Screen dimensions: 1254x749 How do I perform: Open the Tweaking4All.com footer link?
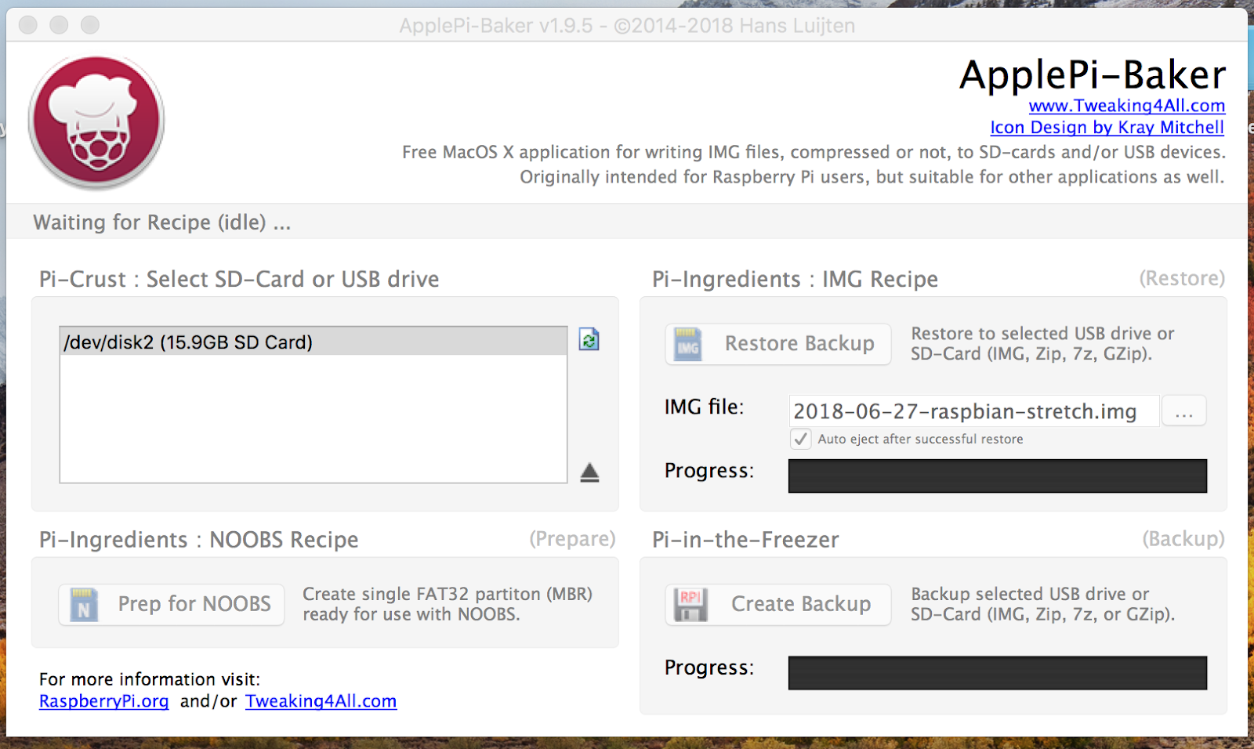tap(321, 701)
